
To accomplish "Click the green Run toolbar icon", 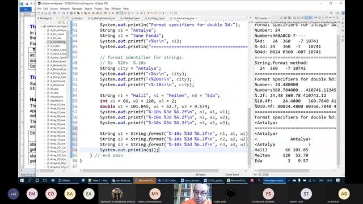I will pyautogui.click(x=71, y=13).
